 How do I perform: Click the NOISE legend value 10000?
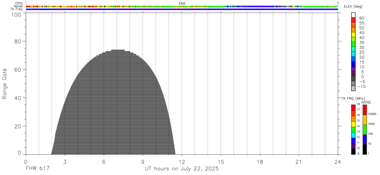pyautogui.click(x=372, y=114)
